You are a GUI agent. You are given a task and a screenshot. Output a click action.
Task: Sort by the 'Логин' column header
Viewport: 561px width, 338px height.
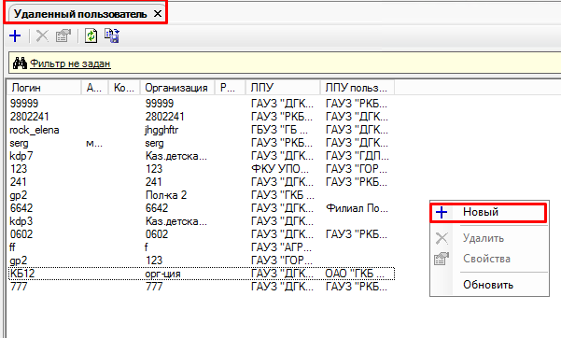(x=44, y=88)
